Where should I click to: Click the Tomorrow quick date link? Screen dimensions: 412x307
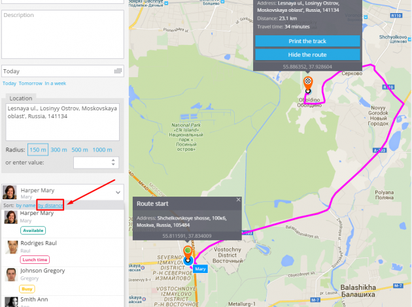30,84
